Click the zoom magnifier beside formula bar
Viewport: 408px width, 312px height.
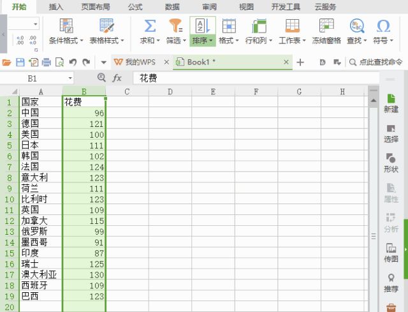tap(101, 77)
